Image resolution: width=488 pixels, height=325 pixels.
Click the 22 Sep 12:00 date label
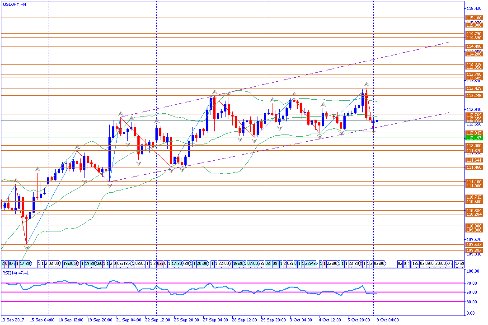[x=158, y=320]
